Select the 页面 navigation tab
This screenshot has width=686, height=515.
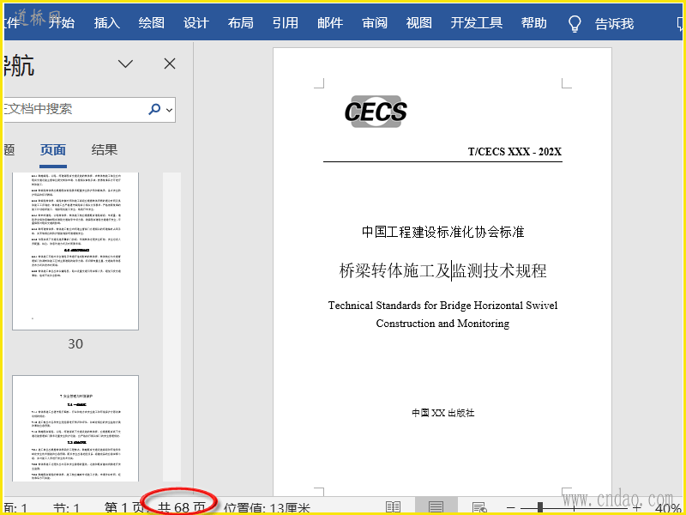[53, 149]
